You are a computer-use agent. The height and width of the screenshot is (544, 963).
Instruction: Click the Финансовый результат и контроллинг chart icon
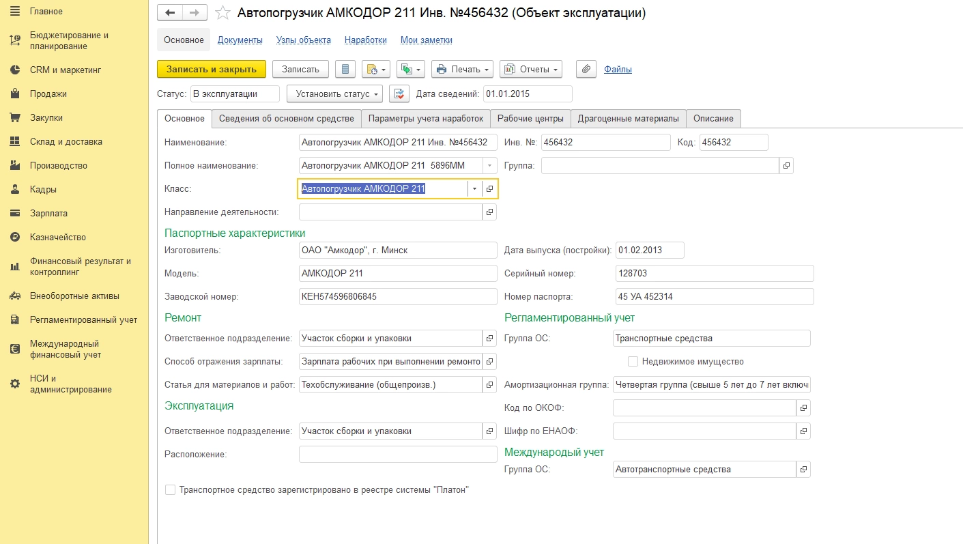15,266
